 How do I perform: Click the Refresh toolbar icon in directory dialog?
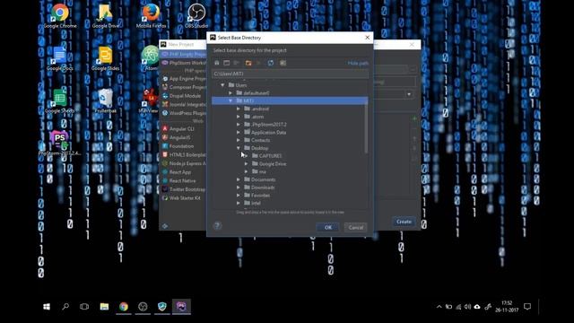click(x=271, y=63)
